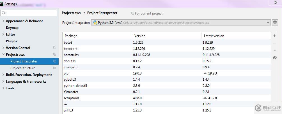Expand the Appearance & Behavior node
The height and width of the screenshot is (114, 282).
[x=3, y=21]
